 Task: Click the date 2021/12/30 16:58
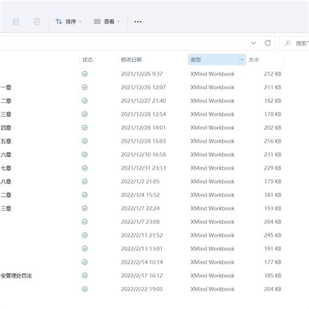(143, 154)
